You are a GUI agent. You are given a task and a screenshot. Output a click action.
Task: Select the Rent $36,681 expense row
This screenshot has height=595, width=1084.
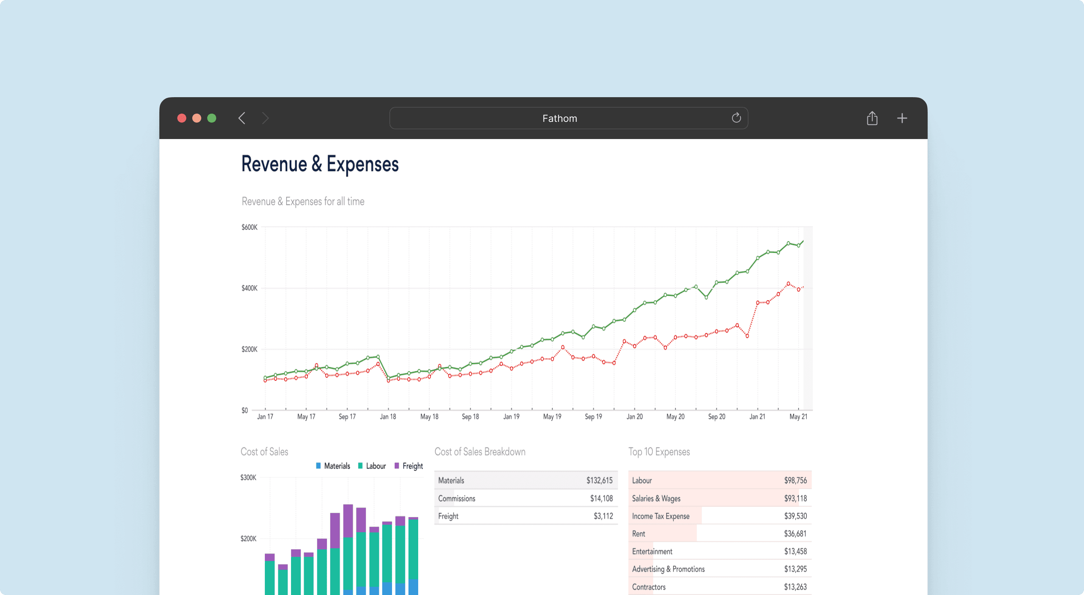(x=720, y=534)
